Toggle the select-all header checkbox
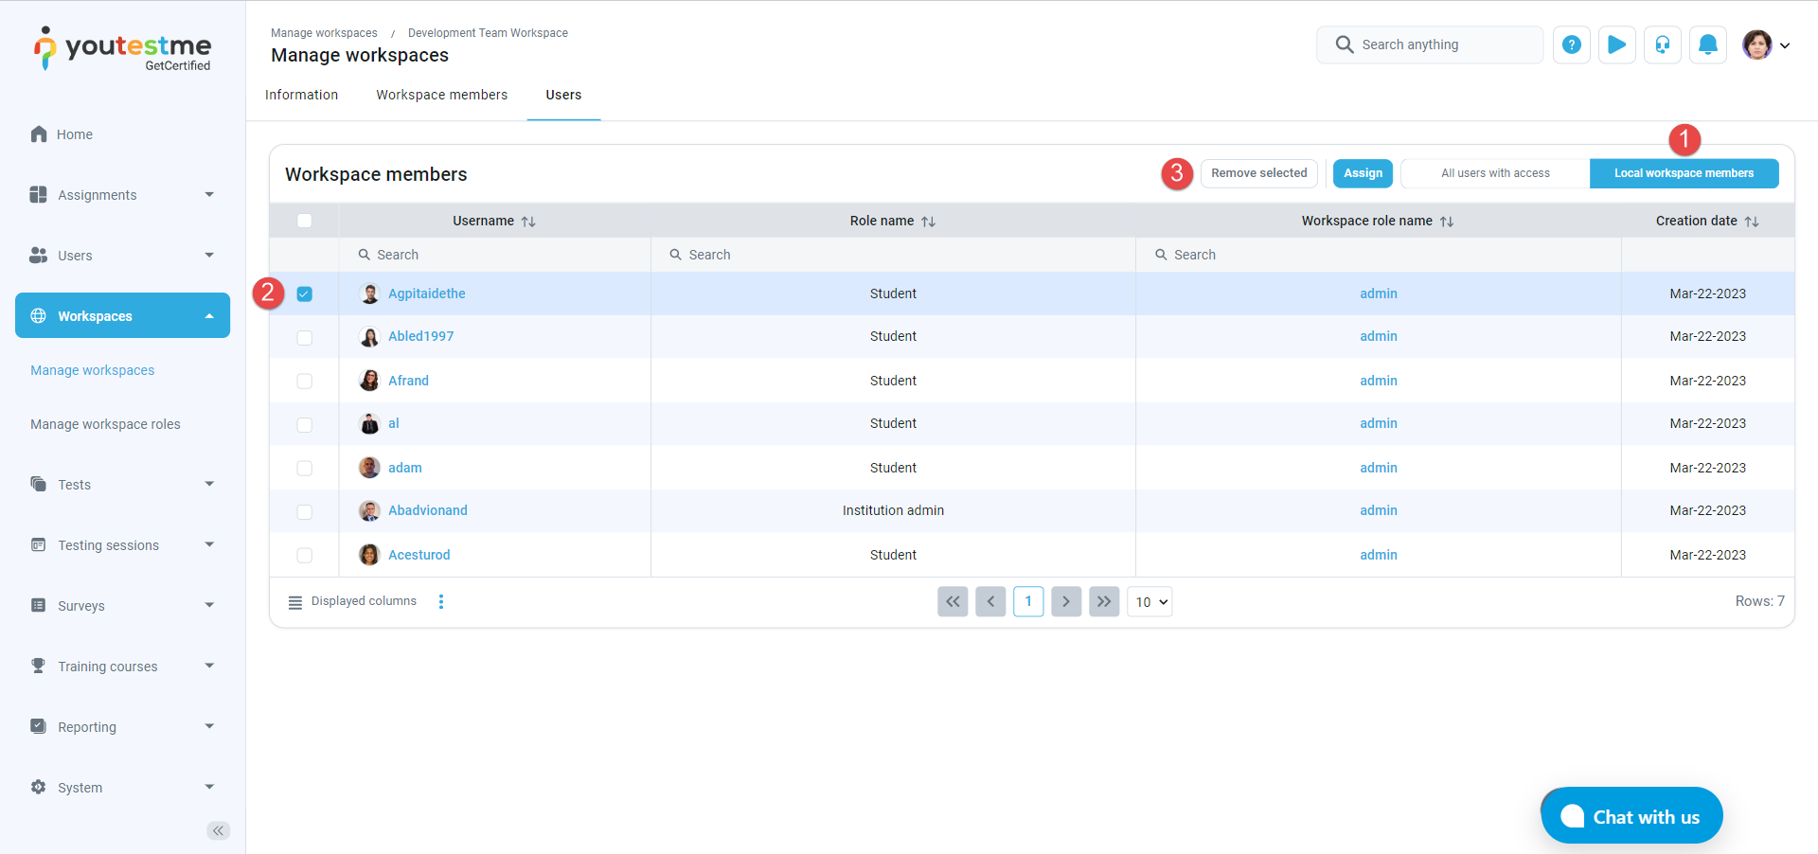The height and width of the screenshot is (854, 1818). 304,221
